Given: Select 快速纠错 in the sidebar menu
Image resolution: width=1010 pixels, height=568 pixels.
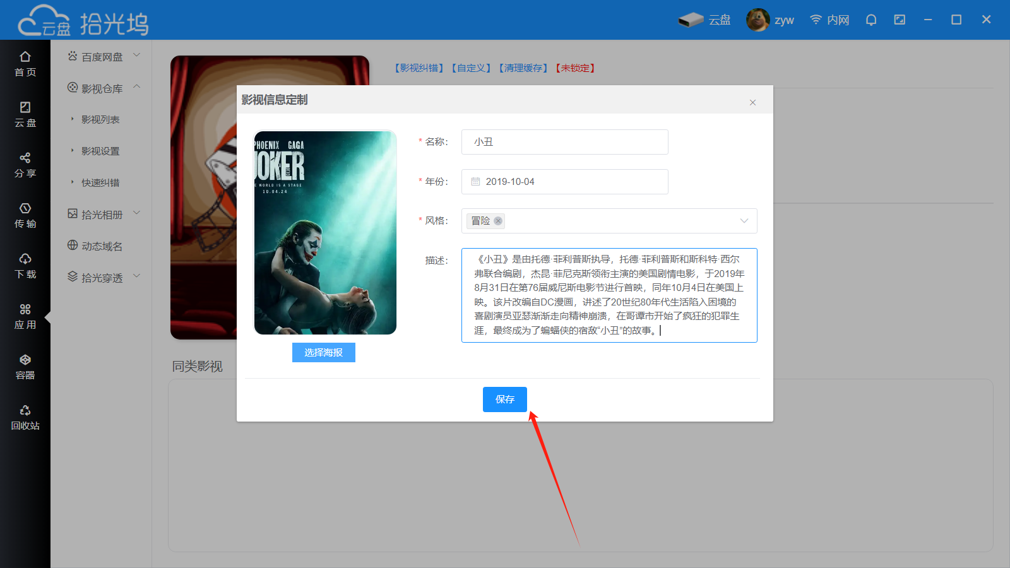Looking at the screenshot, I should pos(100,182).
